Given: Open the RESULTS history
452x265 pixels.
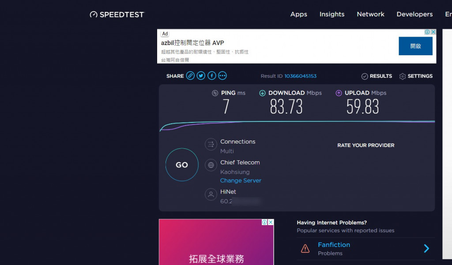Looking at the screenshot, I should click(377, 76).
